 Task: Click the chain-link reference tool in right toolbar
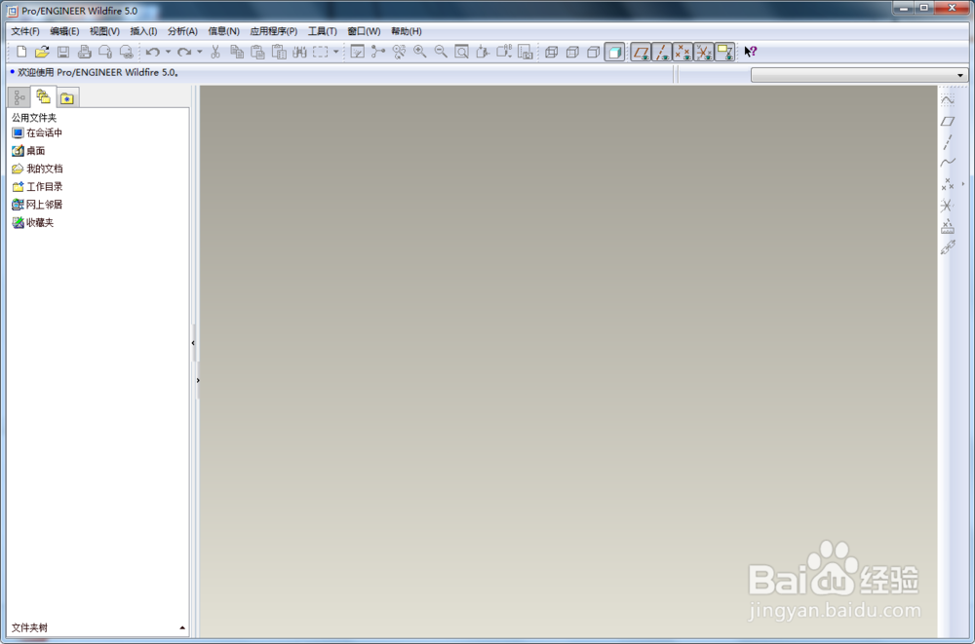[947, 247]
